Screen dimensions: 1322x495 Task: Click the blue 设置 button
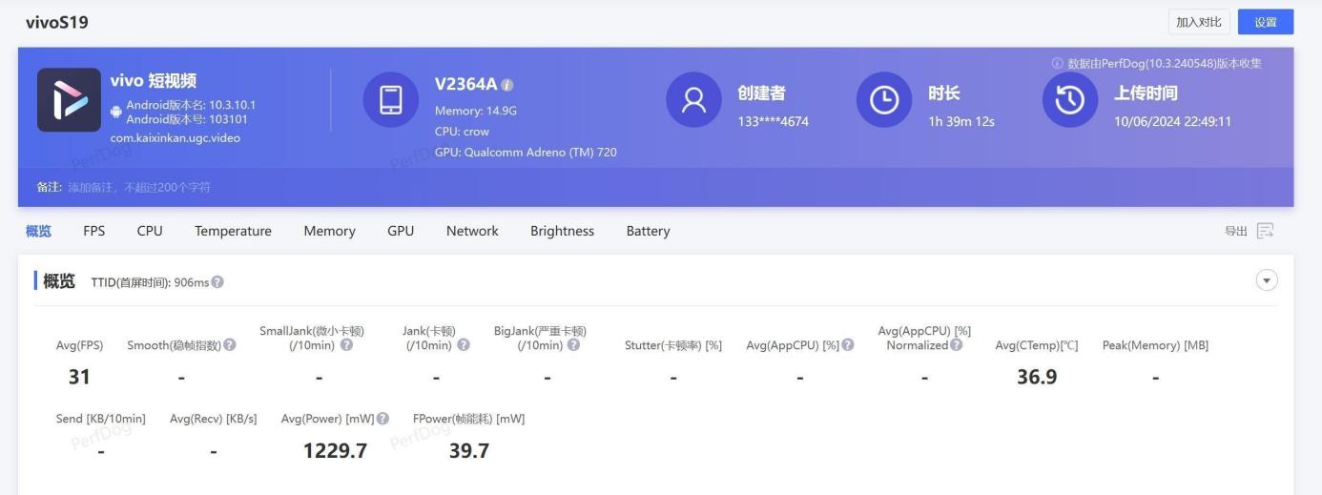[1266, 22]
